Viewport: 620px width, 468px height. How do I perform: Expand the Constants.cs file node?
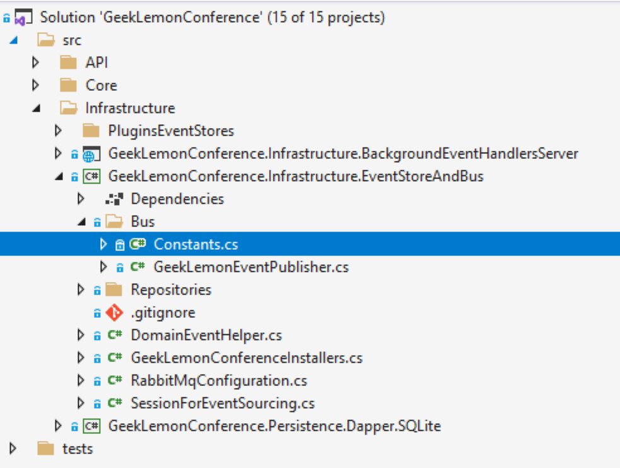(103, 244)
